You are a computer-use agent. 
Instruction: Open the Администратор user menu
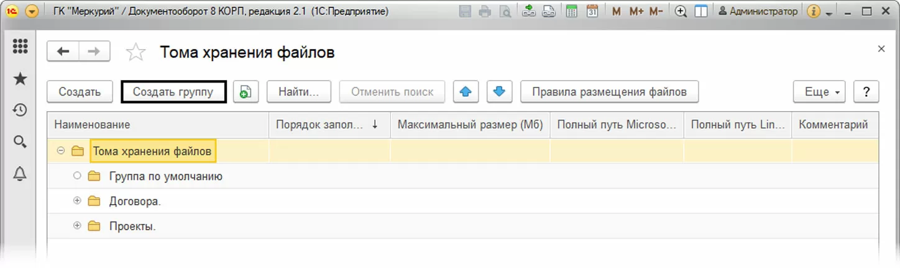[758, 11]
